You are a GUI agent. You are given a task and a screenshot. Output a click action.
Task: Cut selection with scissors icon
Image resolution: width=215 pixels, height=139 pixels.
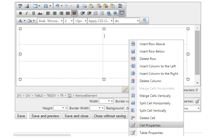[78, 6]
